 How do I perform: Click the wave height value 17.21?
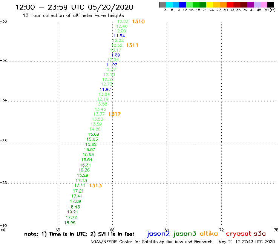pyautogui.click(x=78, y=191)
